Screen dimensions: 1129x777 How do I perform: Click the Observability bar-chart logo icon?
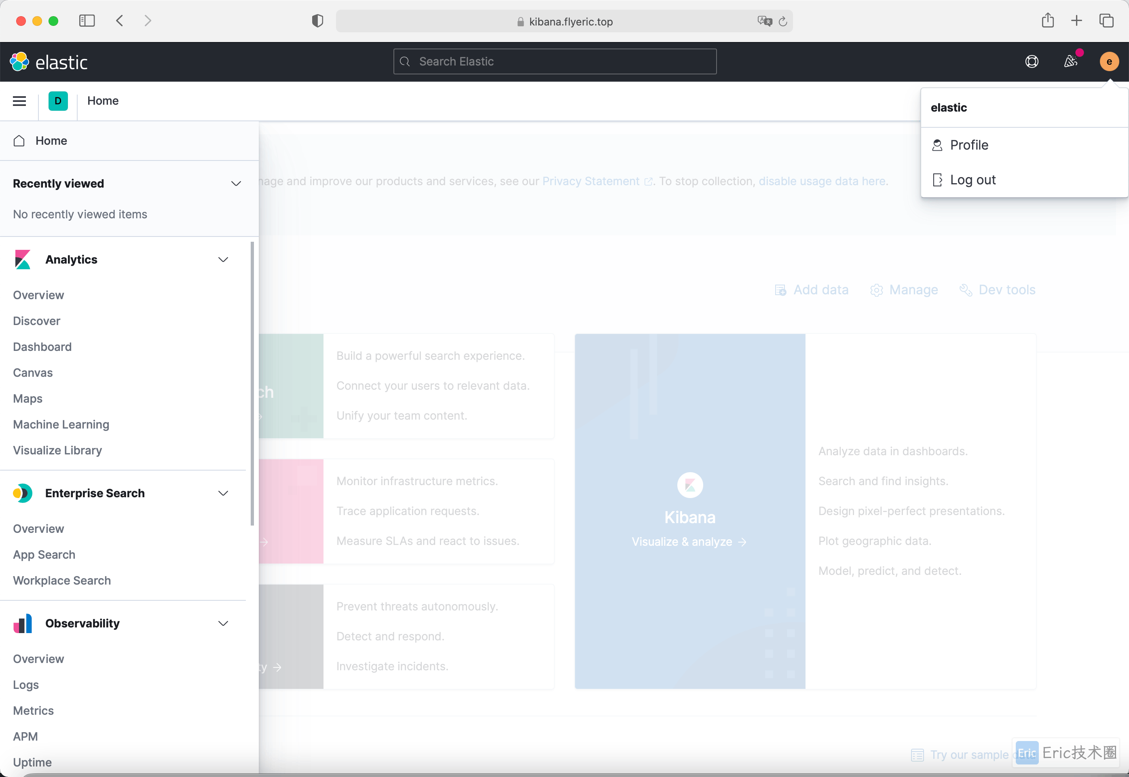22,623
